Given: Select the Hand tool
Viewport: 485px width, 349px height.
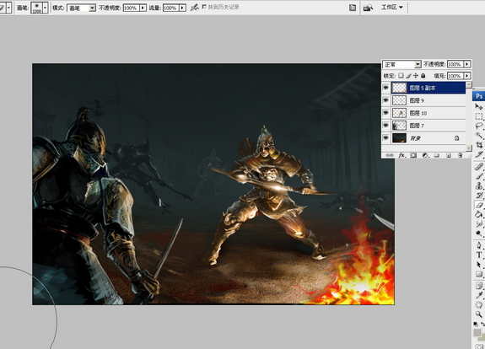Looking at the screenshot, I should point(479,305).
